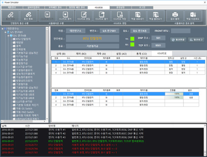Collapse the D/L 연구A동 tree node

point(8,36)
